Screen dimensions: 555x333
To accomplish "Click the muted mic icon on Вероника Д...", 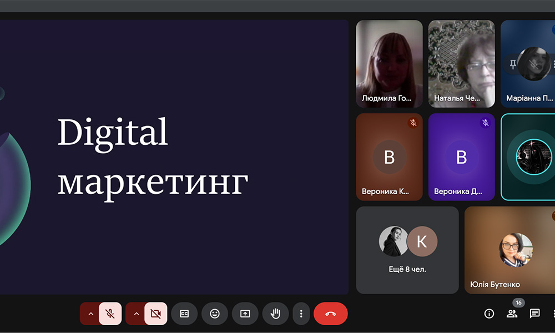I will pos(485,123).
